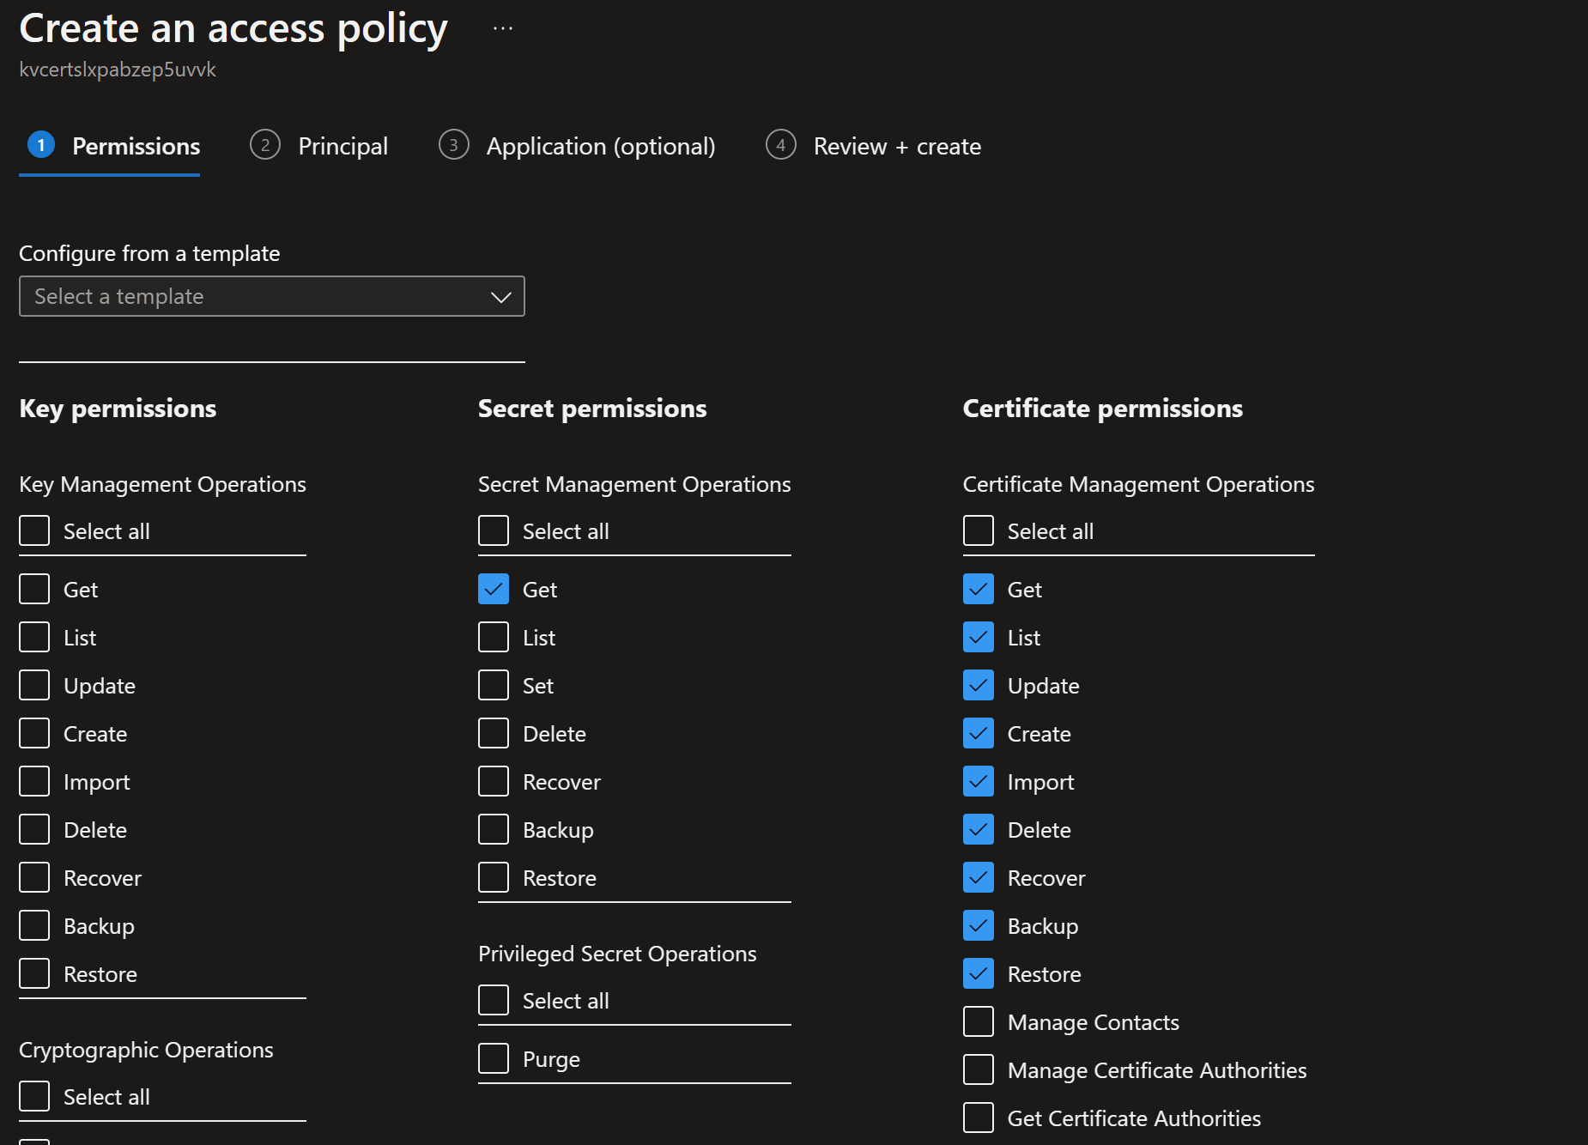Open the Review + create tab
The height and width of the screenshot is (1145, 1588).
[896, 146]
